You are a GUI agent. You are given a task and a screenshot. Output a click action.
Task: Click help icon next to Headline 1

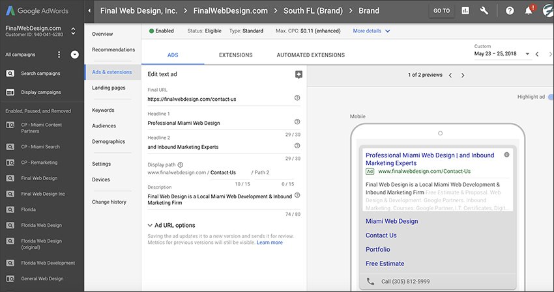point(297,122)
